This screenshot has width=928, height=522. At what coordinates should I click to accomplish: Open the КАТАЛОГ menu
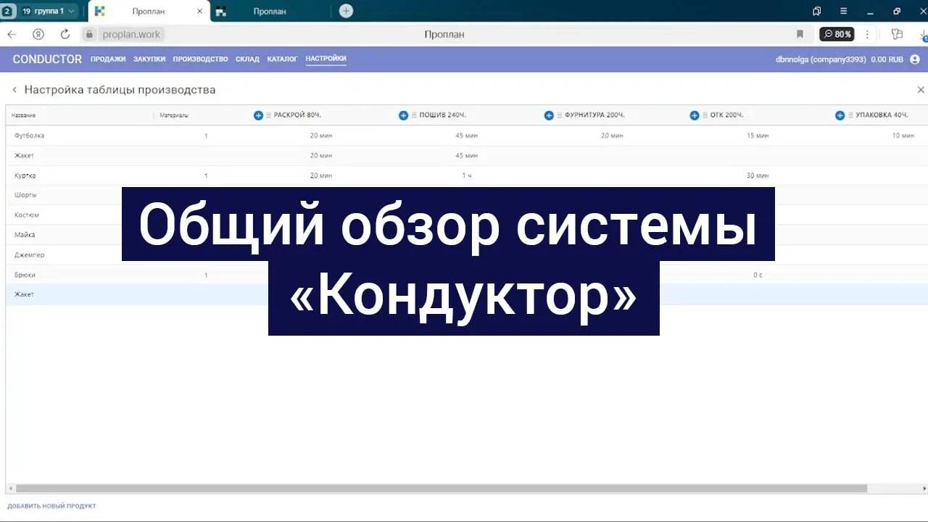[x=282, y=59]
